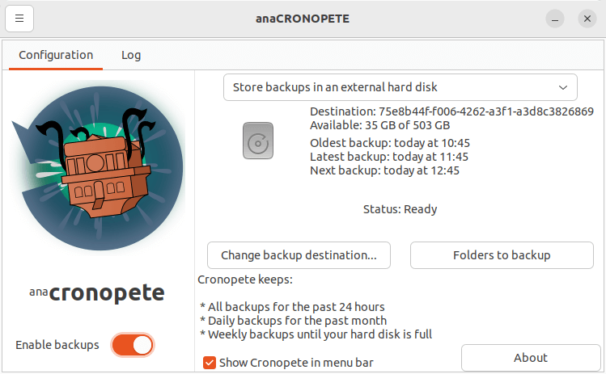
Task: Switch to the Log tab
Action: pyautogui.click(x=131, y=55)
